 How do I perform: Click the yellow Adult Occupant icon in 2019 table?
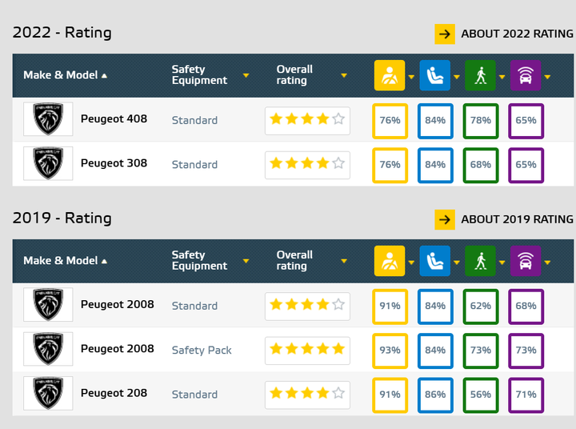[390, 261]
